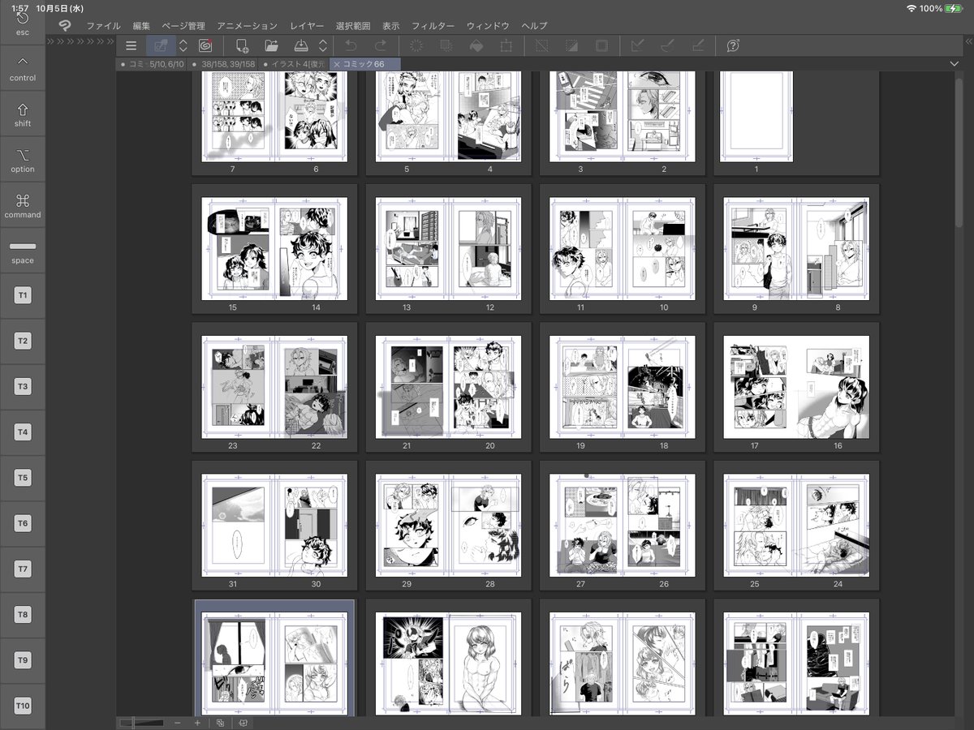The width and height of the screenshot is (974, 730).
Task: Click the up/down arrows next to the Save icon
Action: [323, 46]
